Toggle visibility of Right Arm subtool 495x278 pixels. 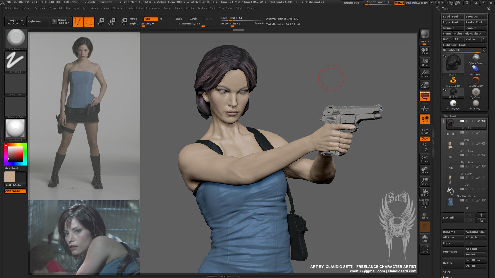click(484, 155)
